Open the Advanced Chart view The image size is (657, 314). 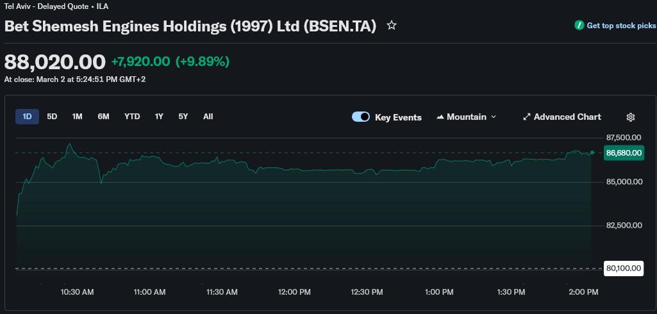[562, 117]
